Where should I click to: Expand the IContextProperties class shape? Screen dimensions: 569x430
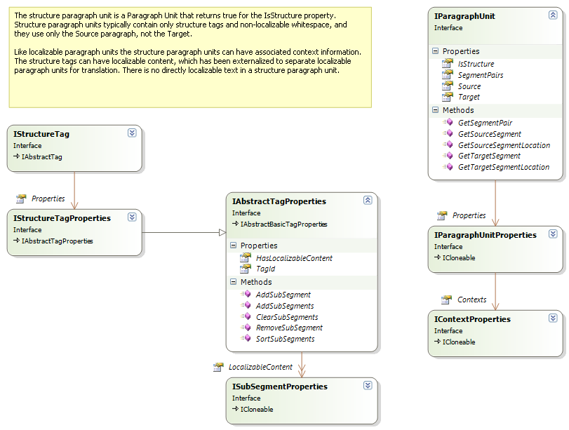pyautogui.click(x=553, y=318)
